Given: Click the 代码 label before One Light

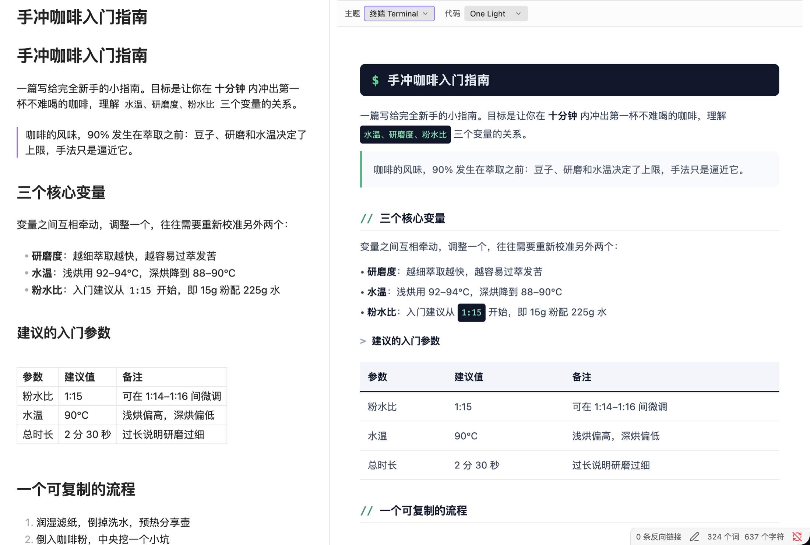Looking at the screenshot, I should tap(452, 14).
